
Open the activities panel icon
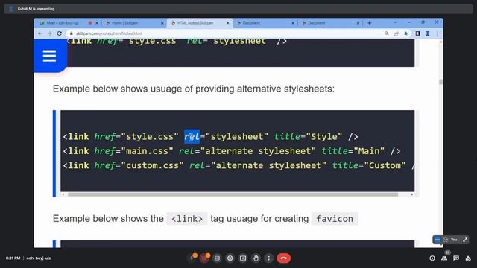coord(468,258)
